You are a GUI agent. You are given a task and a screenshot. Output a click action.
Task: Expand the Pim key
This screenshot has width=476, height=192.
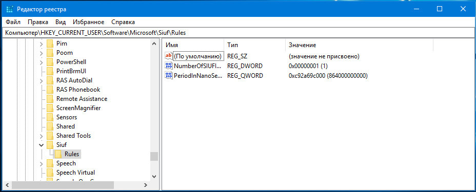coord(42,44)
